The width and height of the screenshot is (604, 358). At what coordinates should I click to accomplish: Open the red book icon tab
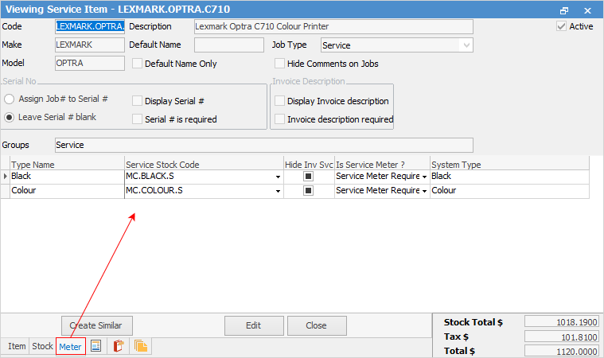[119, 346]
